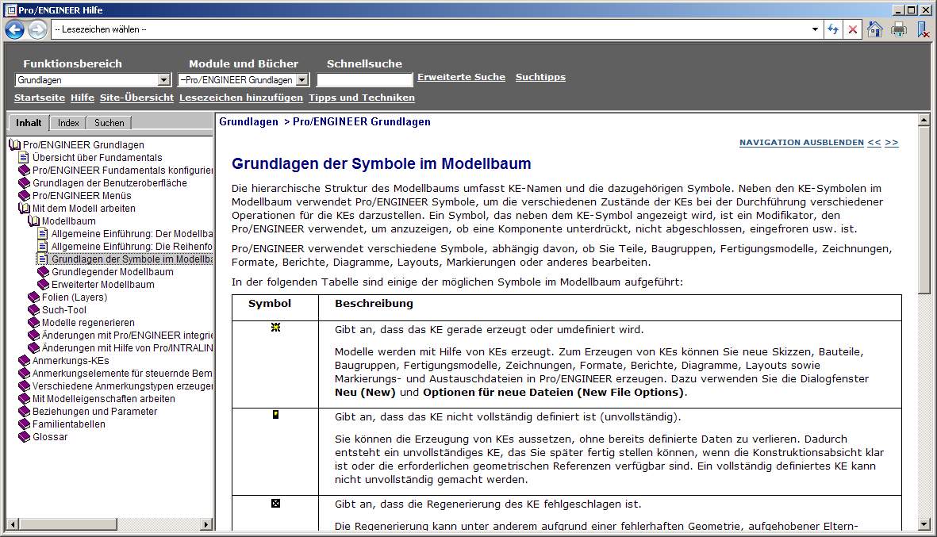Screen dimensions: 937x537
Task: Click the content pane scroll down arrow
Action: [x=924, y=524]
